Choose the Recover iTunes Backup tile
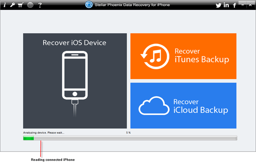Screen dimensions: 256x163 (183, 56)
